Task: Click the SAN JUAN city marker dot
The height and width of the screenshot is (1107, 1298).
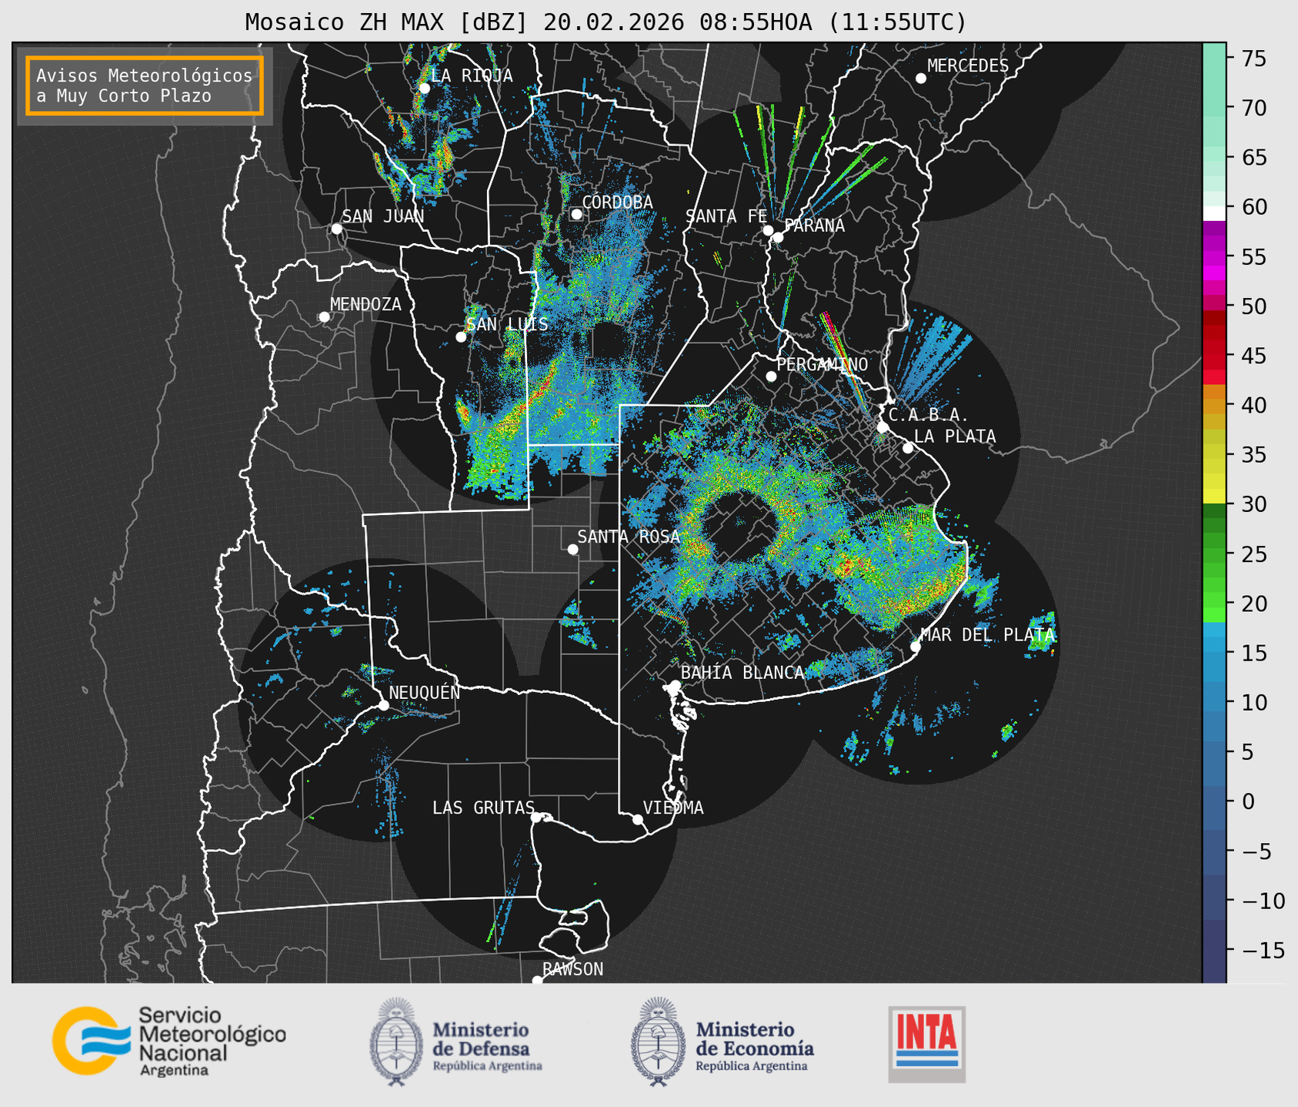Action: pos(336,229)
